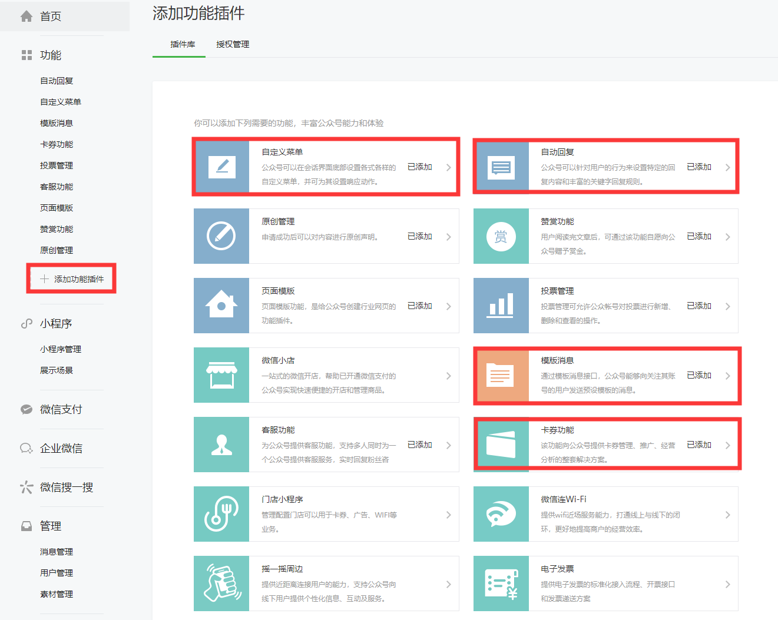Viewport: 778px width, 620px height.
Task: Click the 微信连Wi-Fi plugin icon
Action: point(501,514)
